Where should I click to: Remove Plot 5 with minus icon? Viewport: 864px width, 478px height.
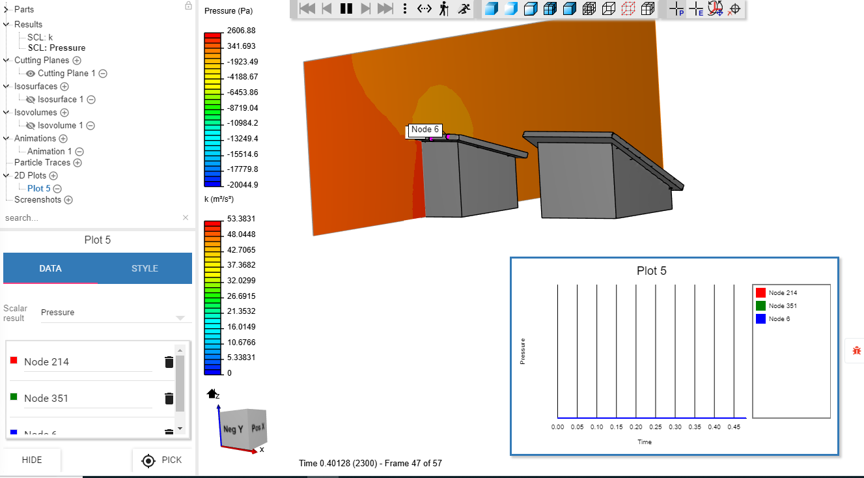click(x=57, y=189)
